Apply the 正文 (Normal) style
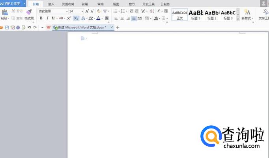Image resolution: width=269 pixels, height=158 pixels. pos(179,15)
